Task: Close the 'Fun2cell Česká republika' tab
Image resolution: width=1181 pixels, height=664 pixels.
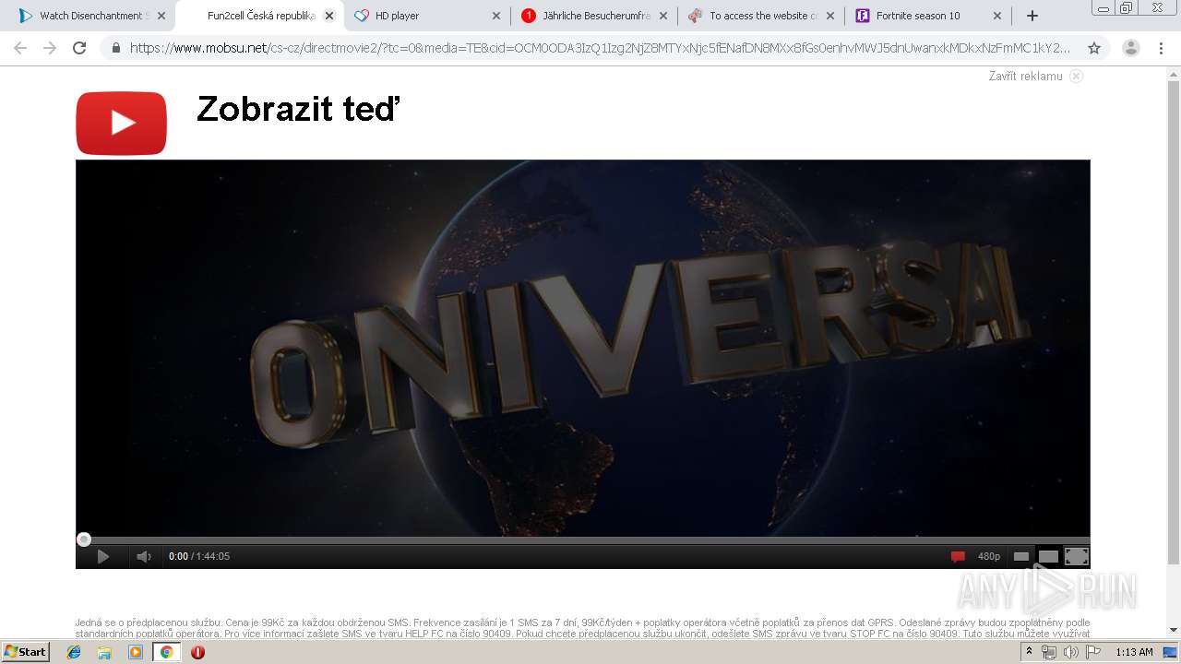Action: coord(329,16)
